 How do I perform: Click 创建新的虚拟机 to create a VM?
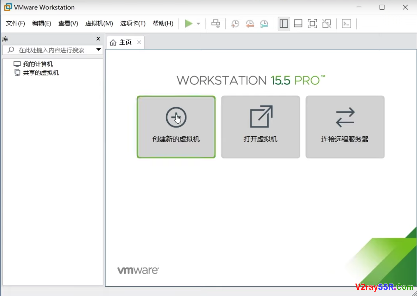tap(176, 127)
